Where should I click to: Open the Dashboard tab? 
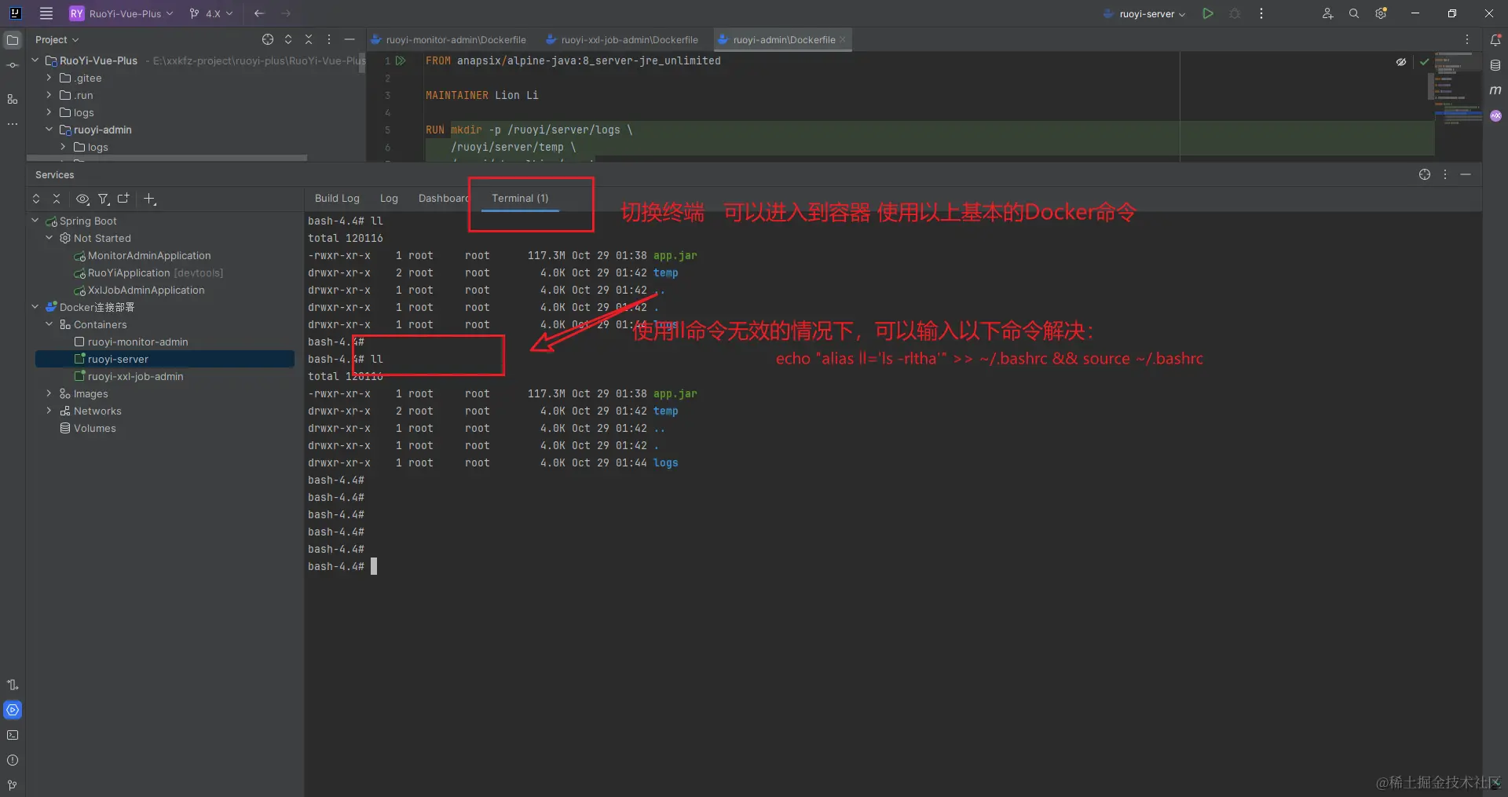pyautogui.click(x=443, y=199)
